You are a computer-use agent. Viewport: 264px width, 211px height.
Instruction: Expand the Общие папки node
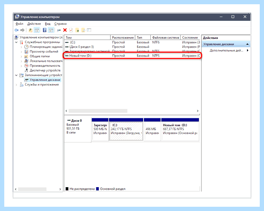(21, 57)
